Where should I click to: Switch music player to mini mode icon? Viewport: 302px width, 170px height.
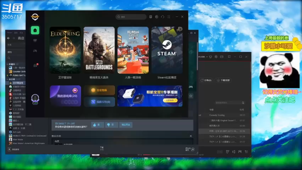(229, 57)
